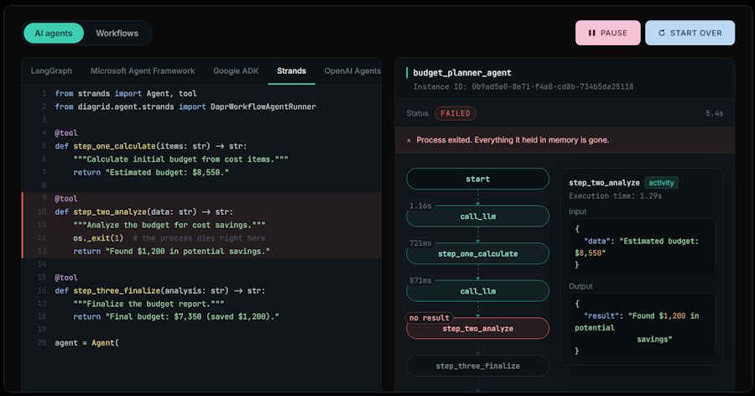
Task: Click the def step_three_finalize code line
Action: click(x=160, y=290)
